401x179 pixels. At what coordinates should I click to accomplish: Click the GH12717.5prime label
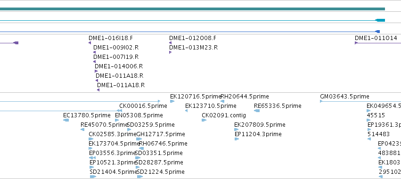pos(161,134)
